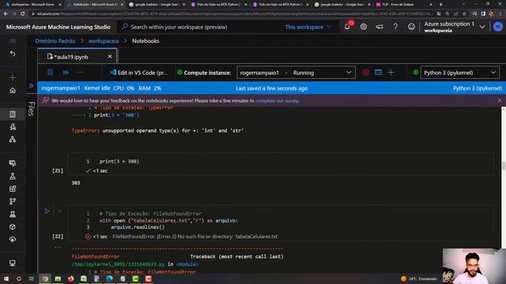Image resolution: width=506 pixels, height=284 pixels.
Task: Open the Models cube icon in sidebar
Action: (x=13, y=226)
